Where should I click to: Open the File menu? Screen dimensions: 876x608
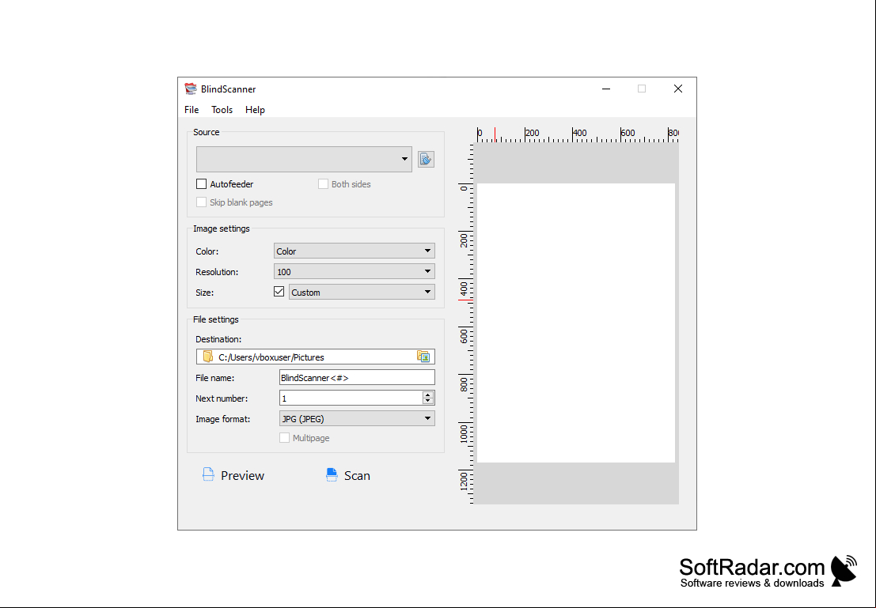192,109
